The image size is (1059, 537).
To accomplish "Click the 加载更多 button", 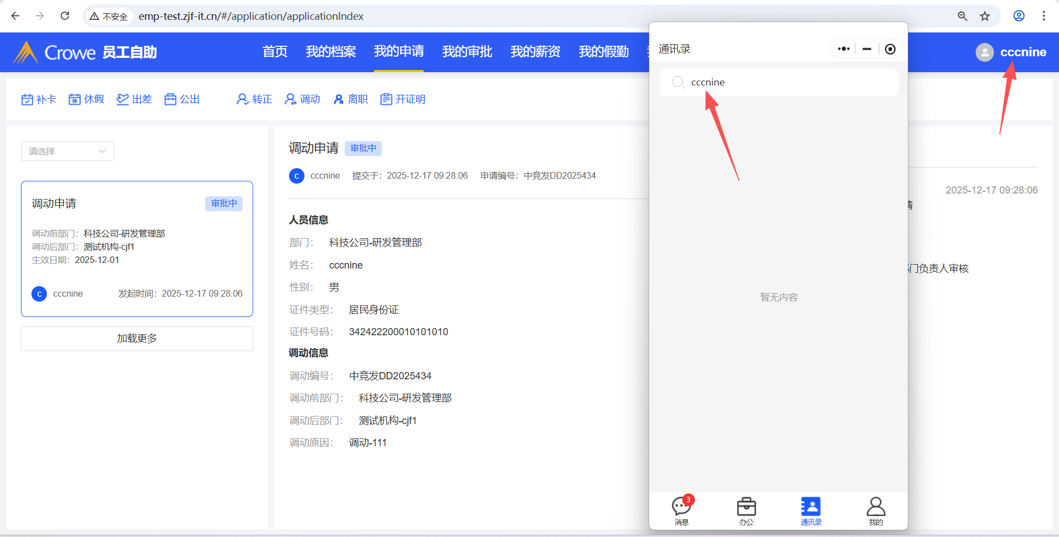I will [x=137, y=339].
